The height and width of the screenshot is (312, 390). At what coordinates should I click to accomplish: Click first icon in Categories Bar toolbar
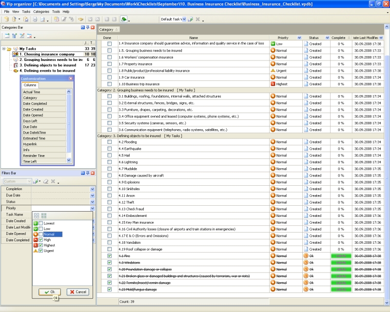(x=7, y=36)
